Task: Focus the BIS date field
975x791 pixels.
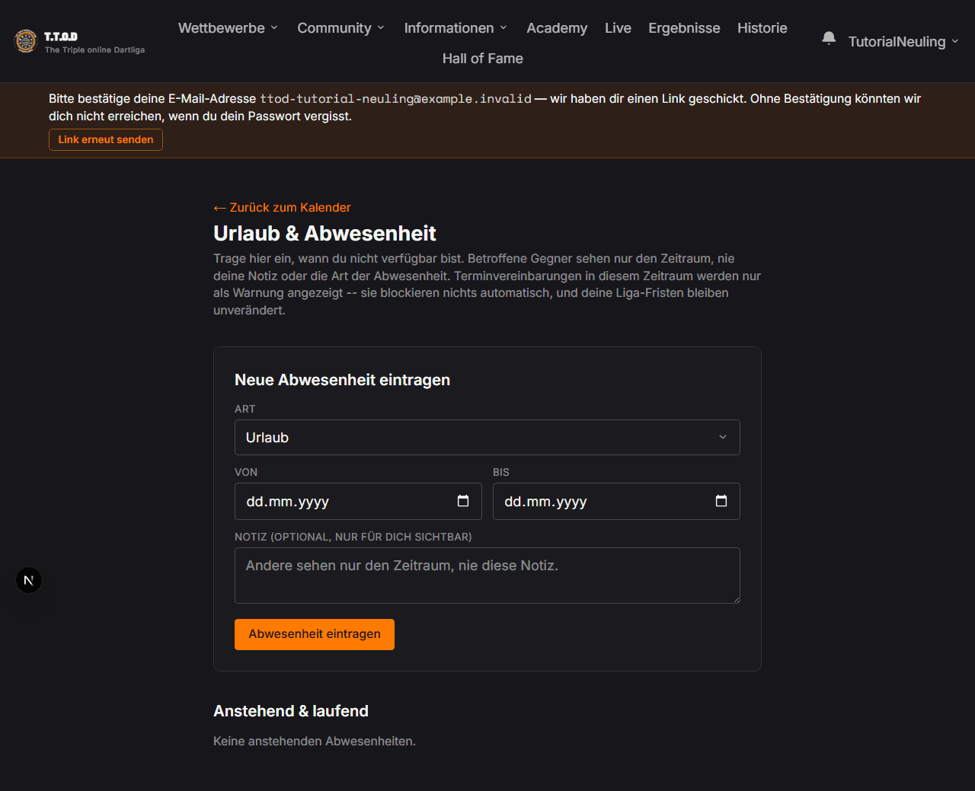Action: click(616, 502)
